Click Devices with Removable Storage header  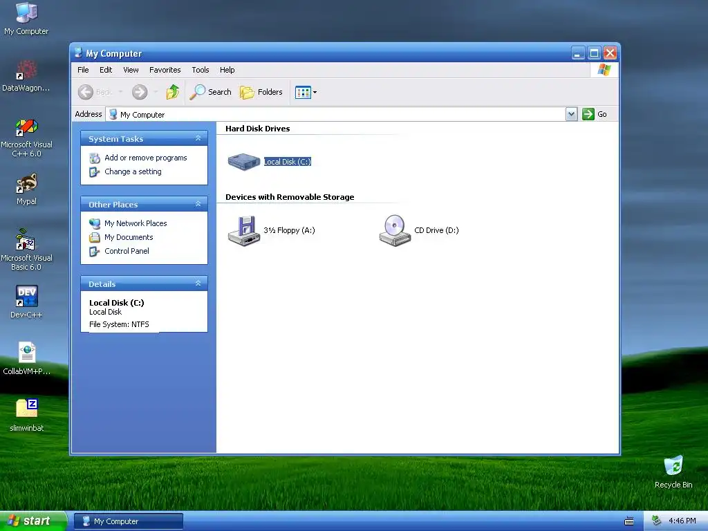tap(290, 197)
